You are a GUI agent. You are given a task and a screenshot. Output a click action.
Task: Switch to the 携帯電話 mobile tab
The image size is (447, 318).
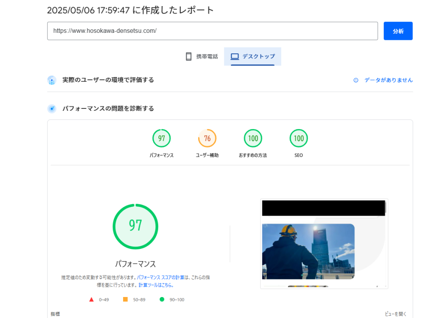(202, 56)
